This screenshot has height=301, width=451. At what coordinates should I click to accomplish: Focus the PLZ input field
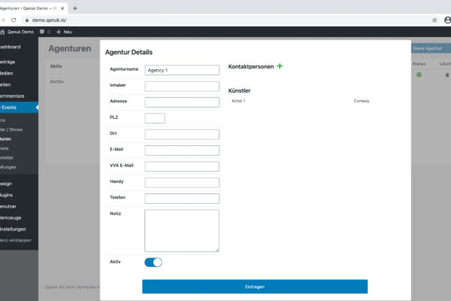(155, 118)
